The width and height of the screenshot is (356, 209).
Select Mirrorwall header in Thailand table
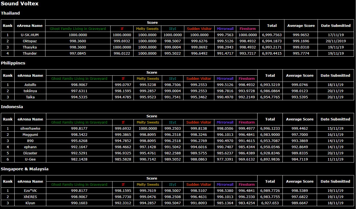[x=225, y=29]
